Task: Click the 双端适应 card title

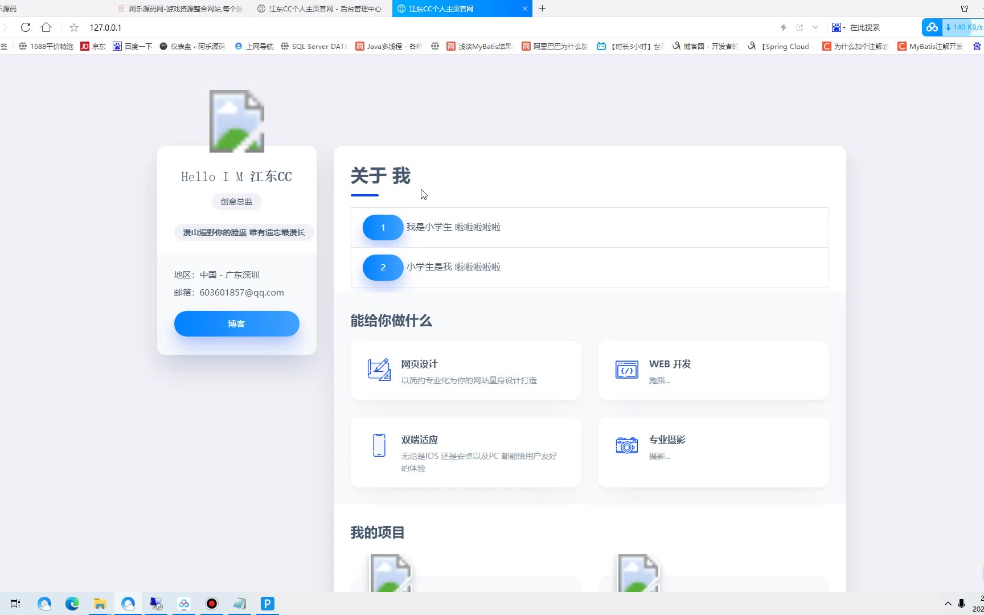Action: coord(419,440)
